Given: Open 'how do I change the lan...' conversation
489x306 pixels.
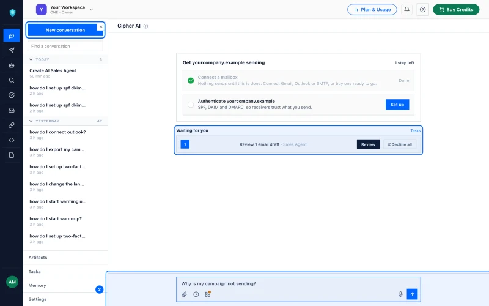Looking at the screenshot, I should (x=65, y=187).
